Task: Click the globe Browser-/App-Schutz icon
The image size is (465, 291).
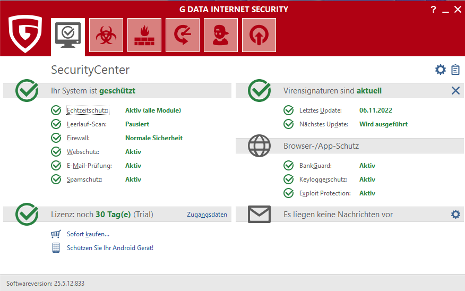Action: (x=259, y=145)
